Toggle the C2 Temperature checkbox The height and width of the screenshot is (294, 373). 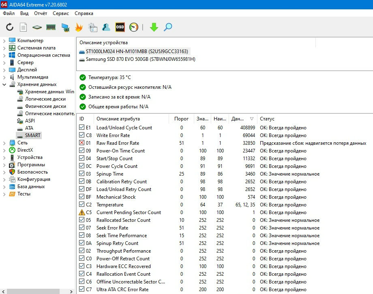click(x=81, y=204)
